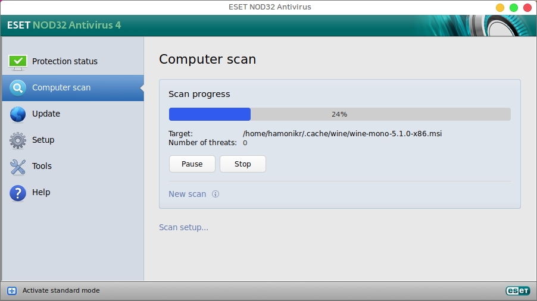Open the Scan setup link

point(183,227)
